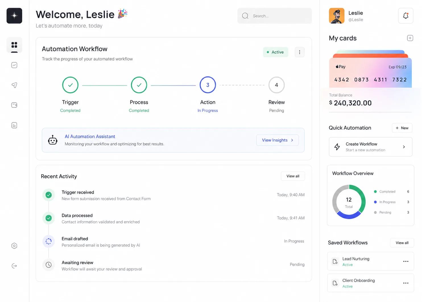The image size is (422, 302).
Task: Click the logout icon in sidebar
Action: 14,266
